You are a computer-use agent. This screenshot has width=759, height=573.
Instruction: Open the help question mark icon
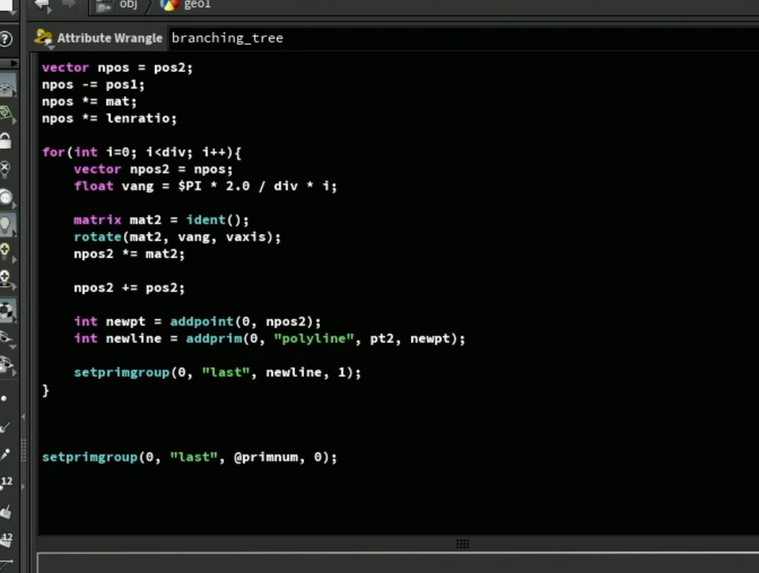pyautogui.click(x=5, y=39)
